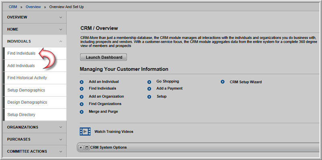
Task: Open the Watch Training Videos link
Action: [114, 132]
